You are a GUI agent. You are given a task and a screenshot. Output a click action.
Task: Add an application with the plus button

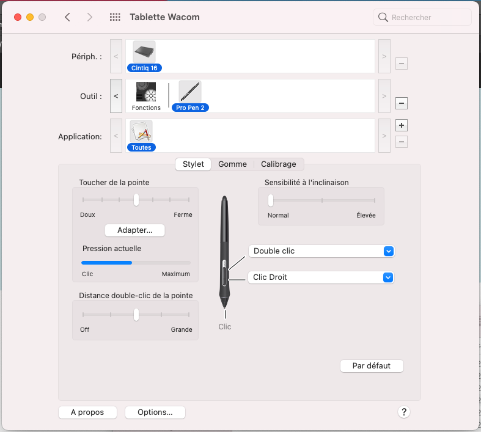click(402, 125)
